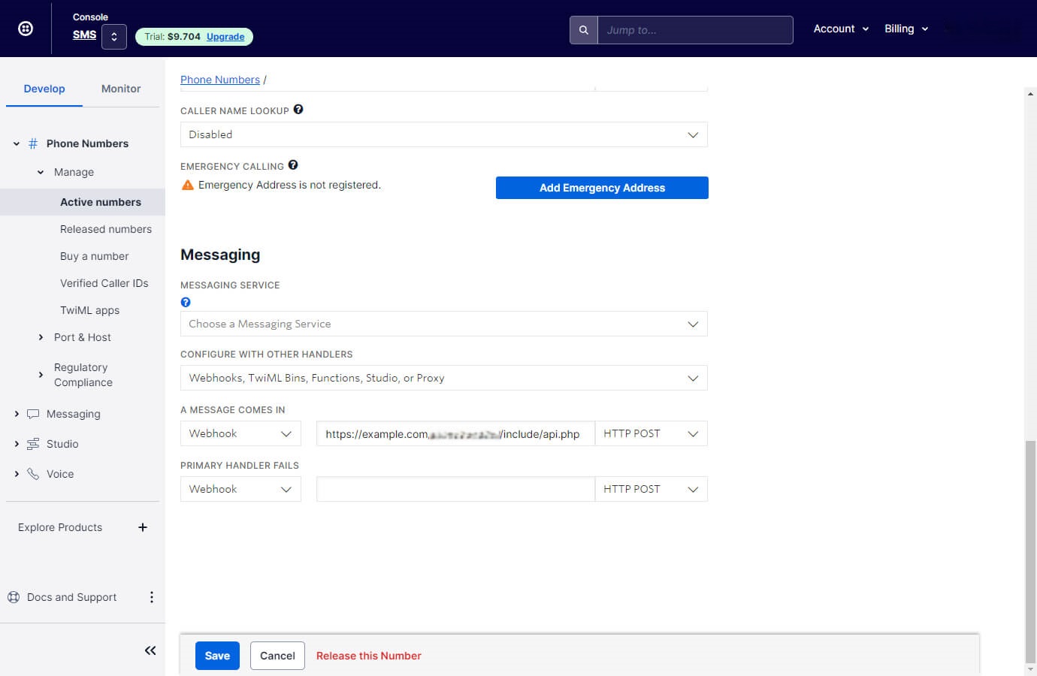
Task: Click the Messaging Service help icon
Action: point(186,302)
